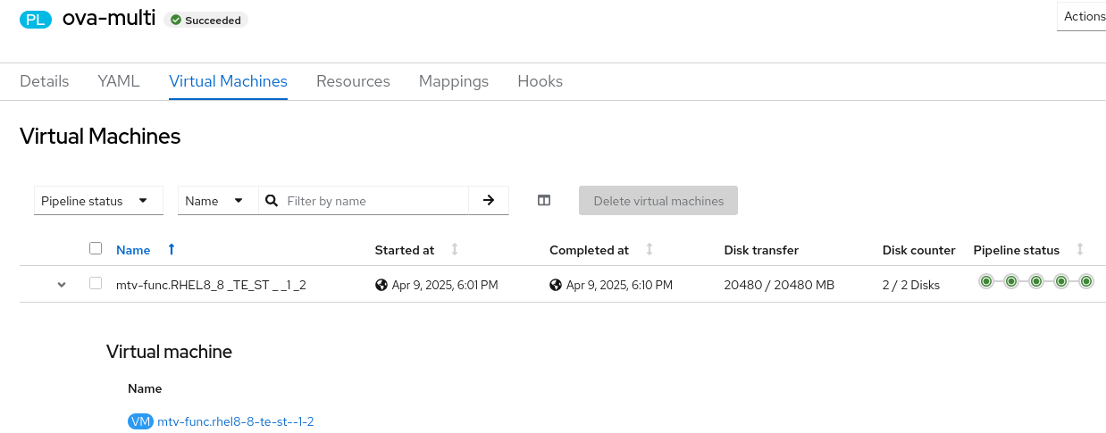
Task: Switch to the YAML tab
Action: (119, 81)
